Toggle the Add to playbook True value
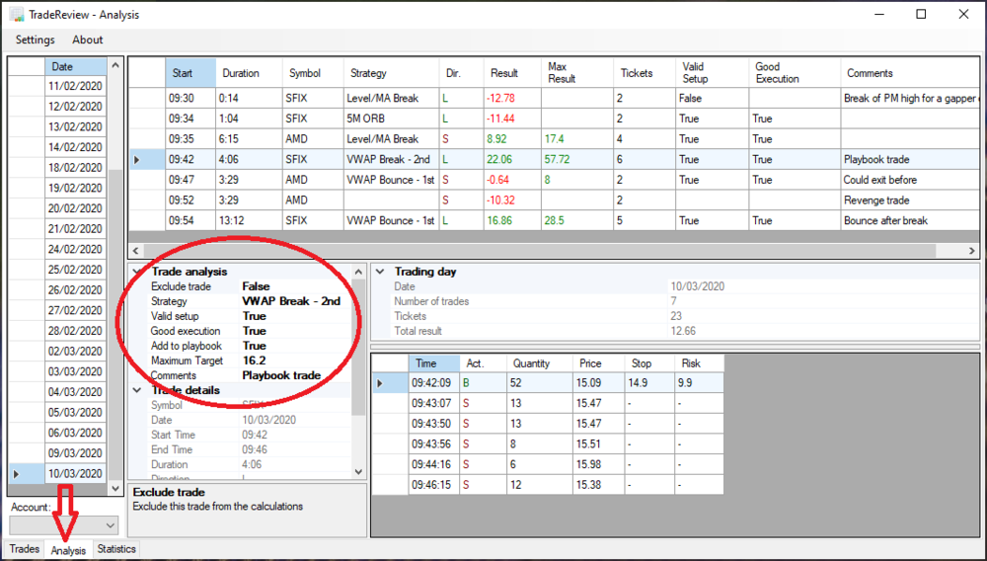987x561 pixels. 255,346
